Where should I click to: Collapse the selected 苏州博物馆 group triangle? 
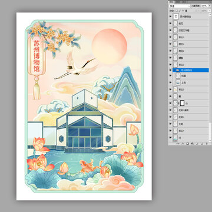(174, 70)
